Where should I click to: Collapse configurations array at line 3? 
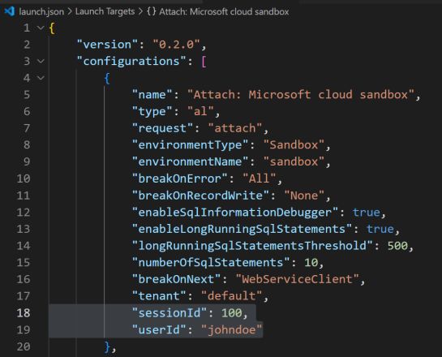tap(41, 61)
